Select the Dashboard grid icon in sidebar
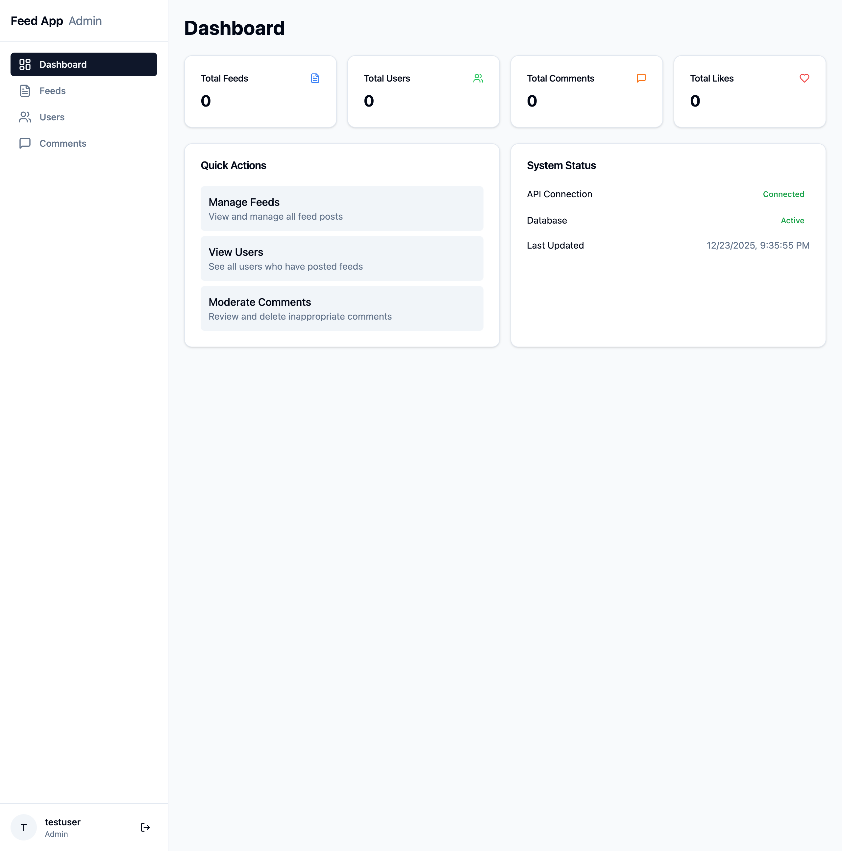 [x=25, y=64]
